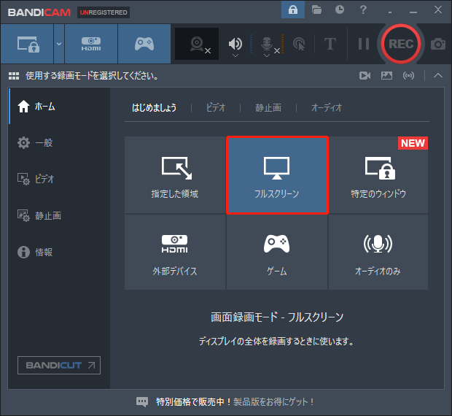Select the 特定のウィンドウ recording mode tile

point(378,175)
